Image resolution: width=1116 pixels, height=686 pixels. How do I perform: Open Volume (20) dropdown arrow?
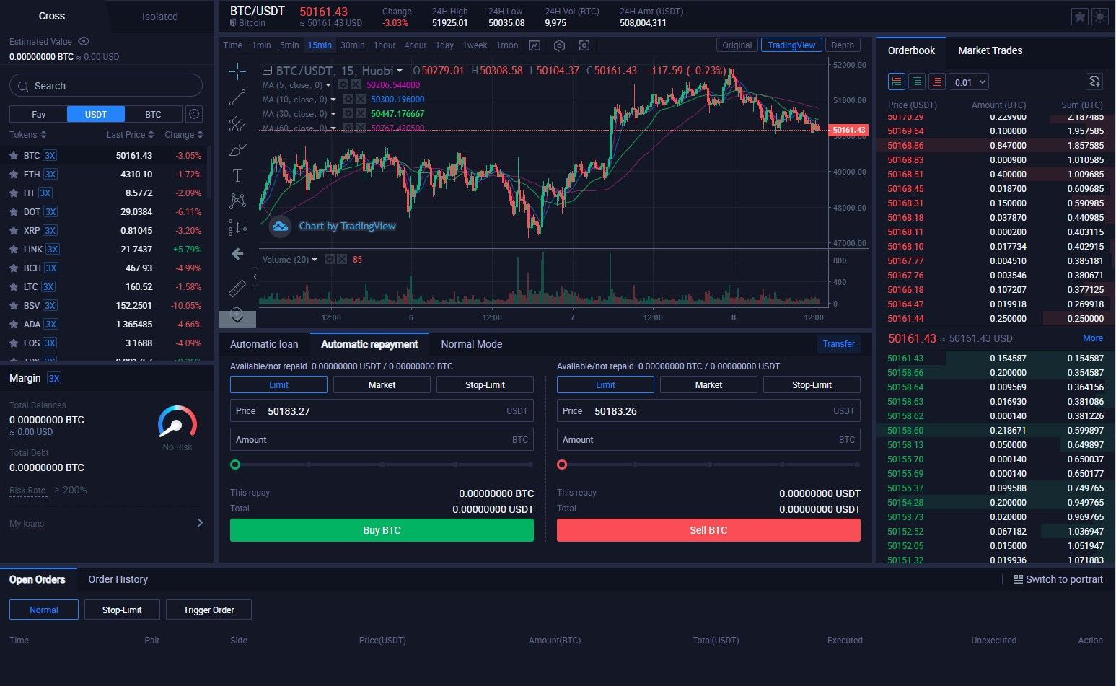tap(315, 260)
